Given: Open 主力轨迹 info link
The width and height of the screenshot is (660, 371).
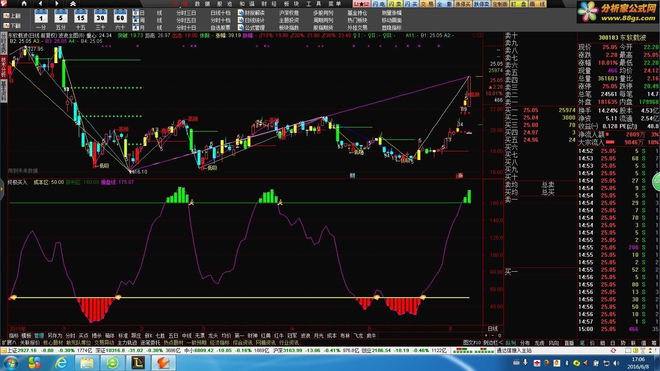Looking at the screenshot, I should pos(127,343).
